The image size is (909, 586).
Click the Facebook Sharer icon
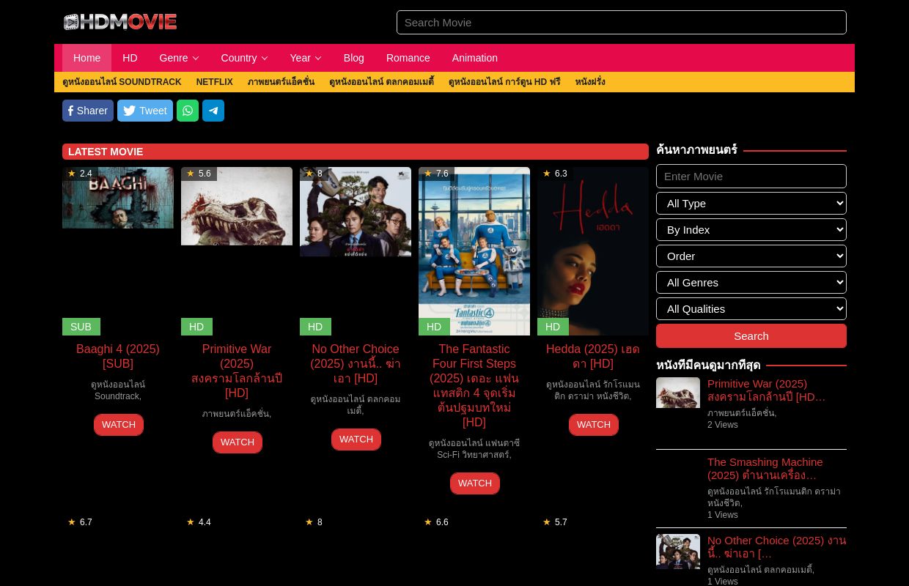(x=87, y=111)
